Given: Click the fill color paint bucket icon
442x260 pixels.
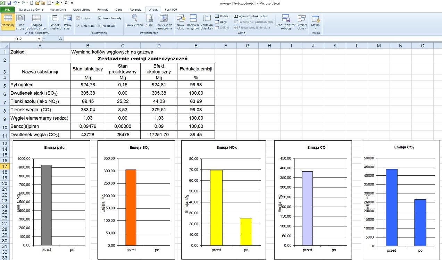Looking at the screenshot, I should click(57, 3).
